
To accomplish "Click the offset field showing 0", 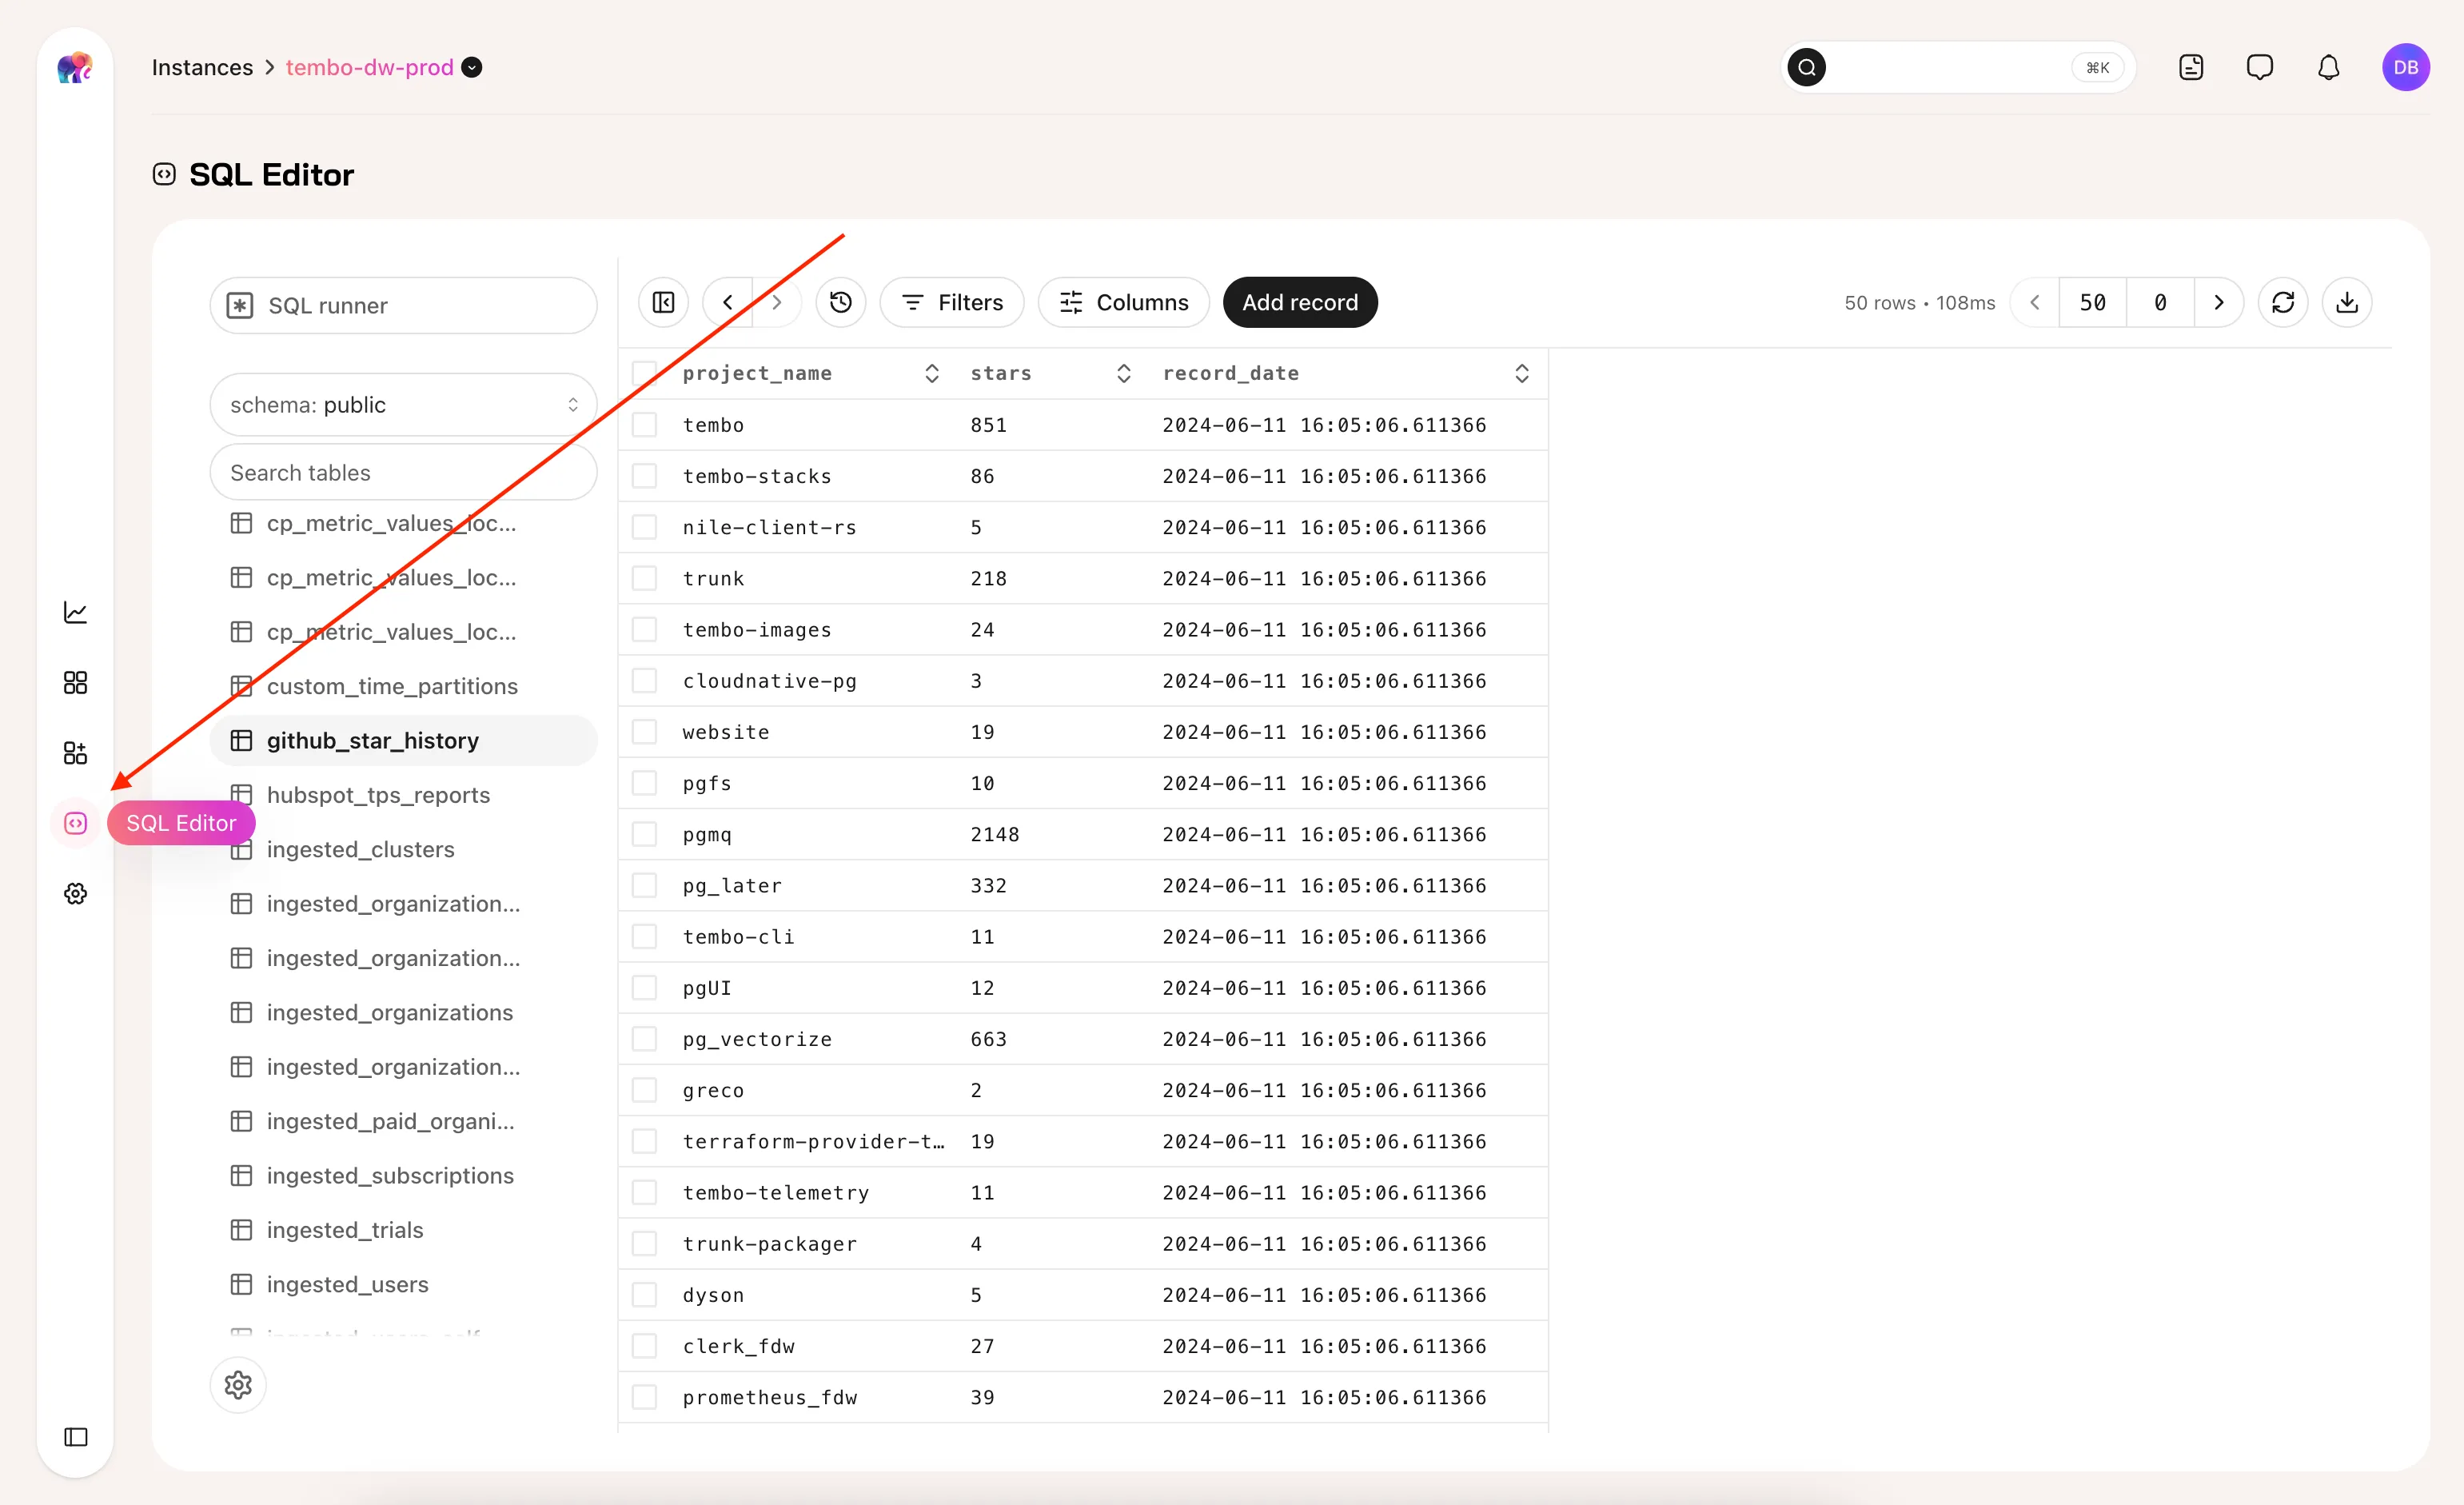I will 2160,302.
